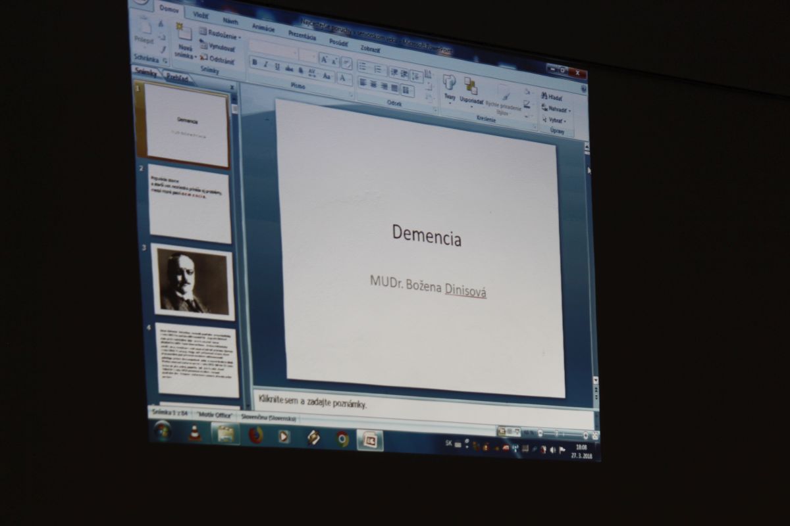Select slide 4 thumbnail with text

coord(197,359)
